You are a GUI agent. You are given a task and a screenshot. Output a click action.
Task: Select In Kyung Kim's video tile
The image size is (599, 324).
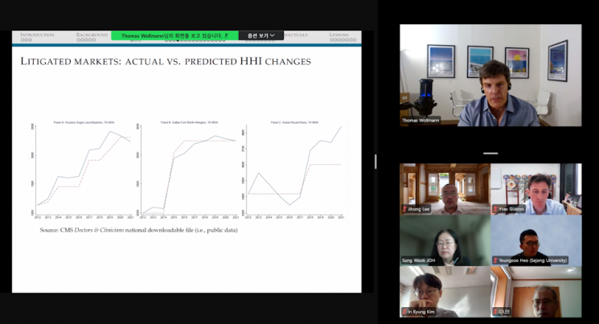pos(445,292)
